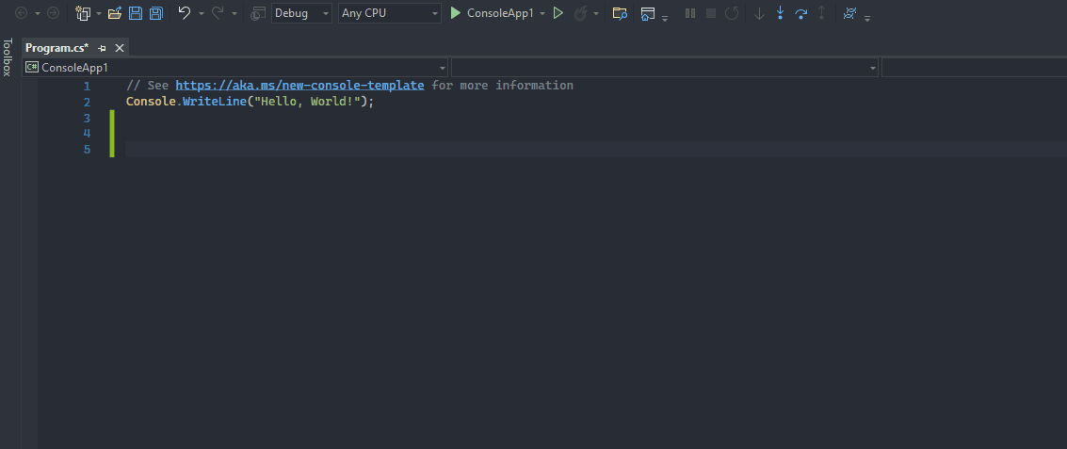Viewport: 1067px width, 449px height.
Task: Switch to the Program.cs tab
Action: (x=57, y=48)
